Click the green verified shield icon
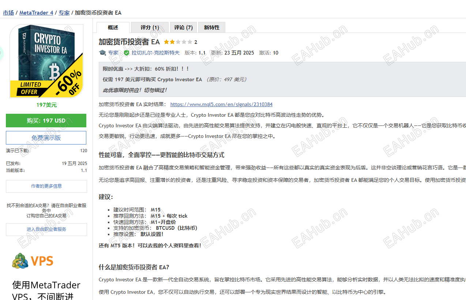This screenshot has width=466, height=300. pyautogui.click(x=127, y=53)
